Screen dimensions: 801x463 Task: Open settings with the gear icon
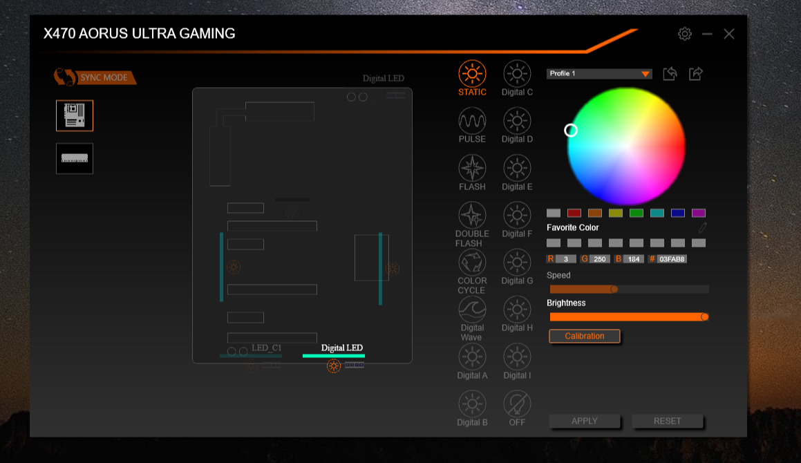click(684, 34)
